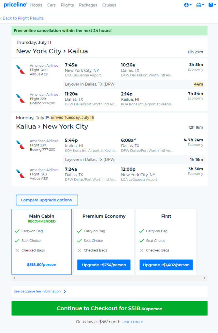Click American Airlines logo for Flight 1263
218x333 pixels.
click(x=21, y=174)
